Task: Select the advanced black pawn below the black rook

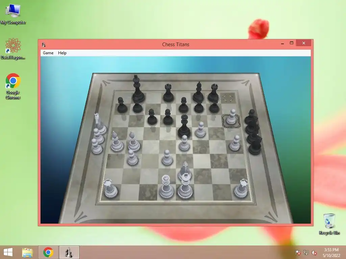Action: pos(168,117)
